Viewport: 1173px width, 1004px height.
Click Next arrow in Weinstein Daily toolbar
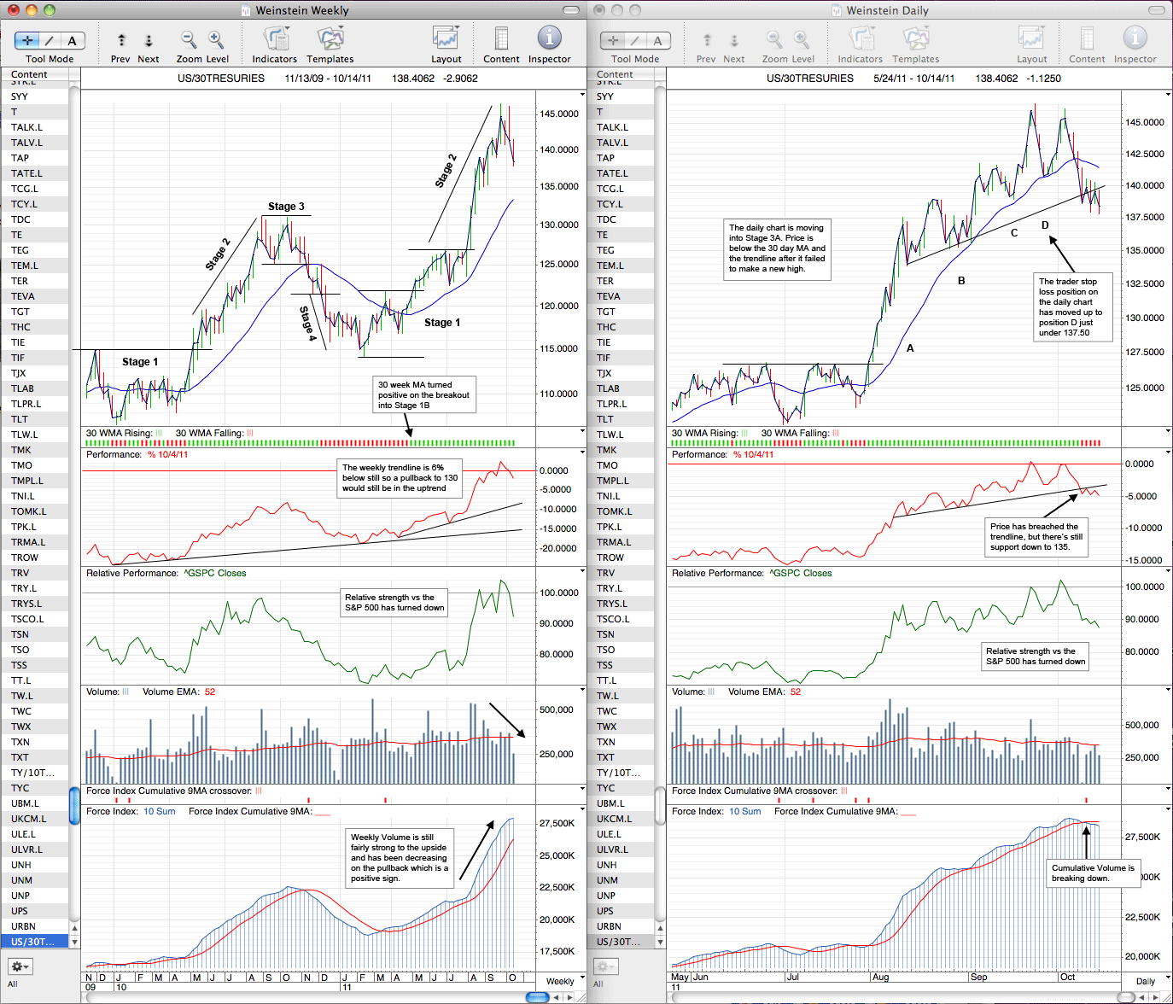(x=734, y=40)
